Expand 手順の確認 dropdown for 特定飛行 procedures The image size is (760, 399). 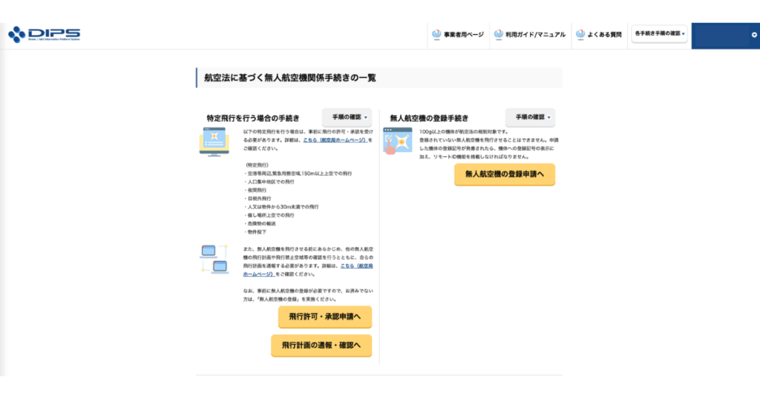pos(347,117)
